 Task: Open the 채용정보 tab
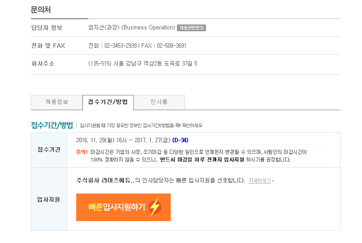57,103
